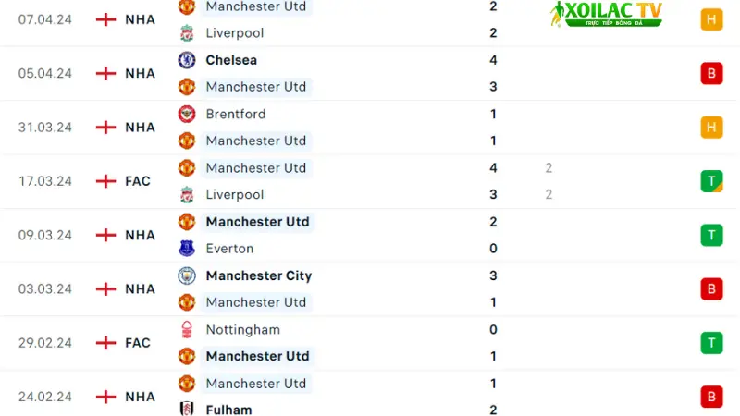Viewport: 740px width, 416px height.
Task: Open the Xoilac TV logo
Action: pyautogui.click(x=606, y=14)
